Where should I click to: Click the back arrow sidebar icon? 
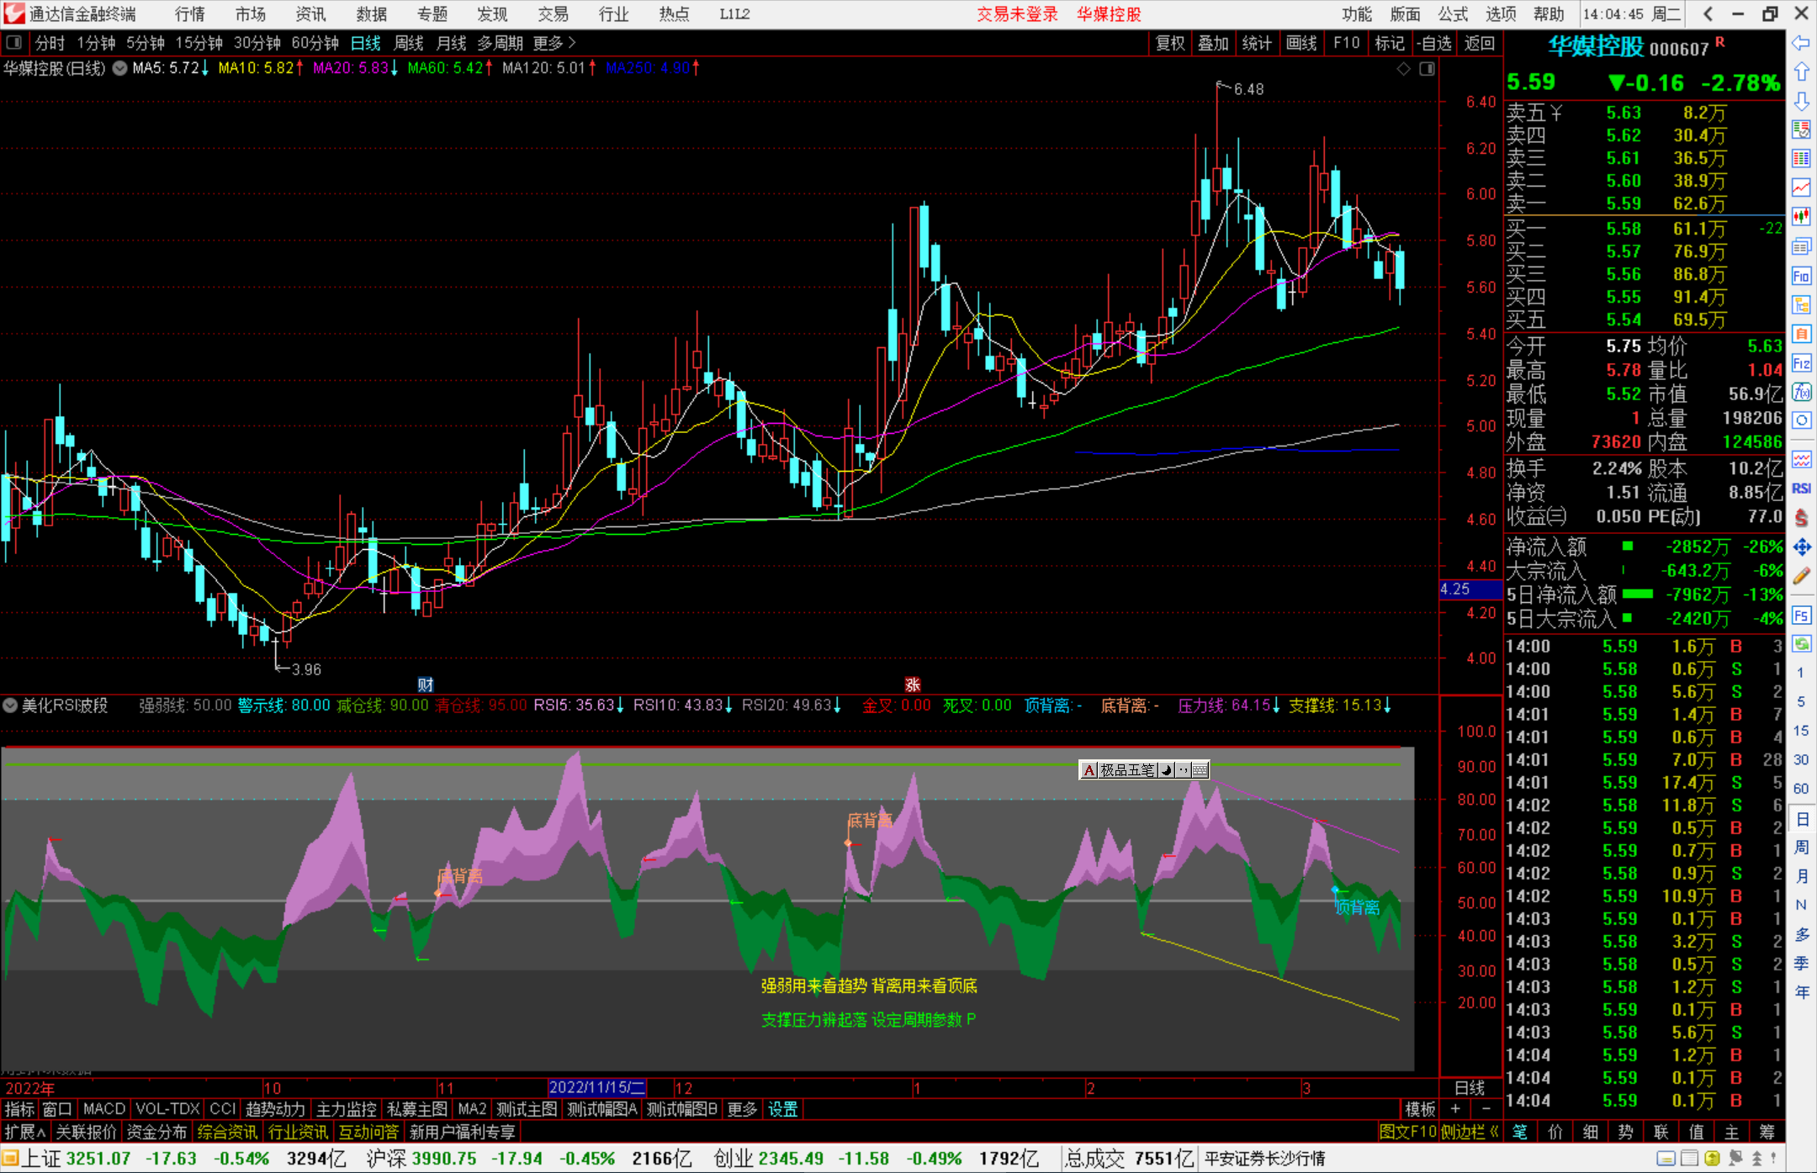tap(1801, 43)
